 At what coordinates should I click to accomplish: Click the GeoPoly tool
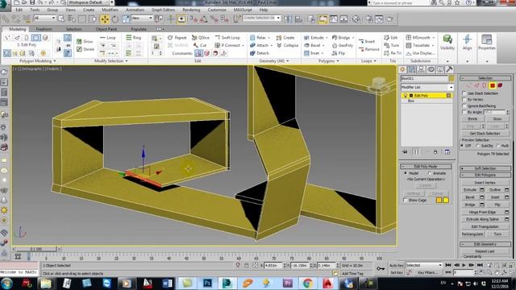342,45
